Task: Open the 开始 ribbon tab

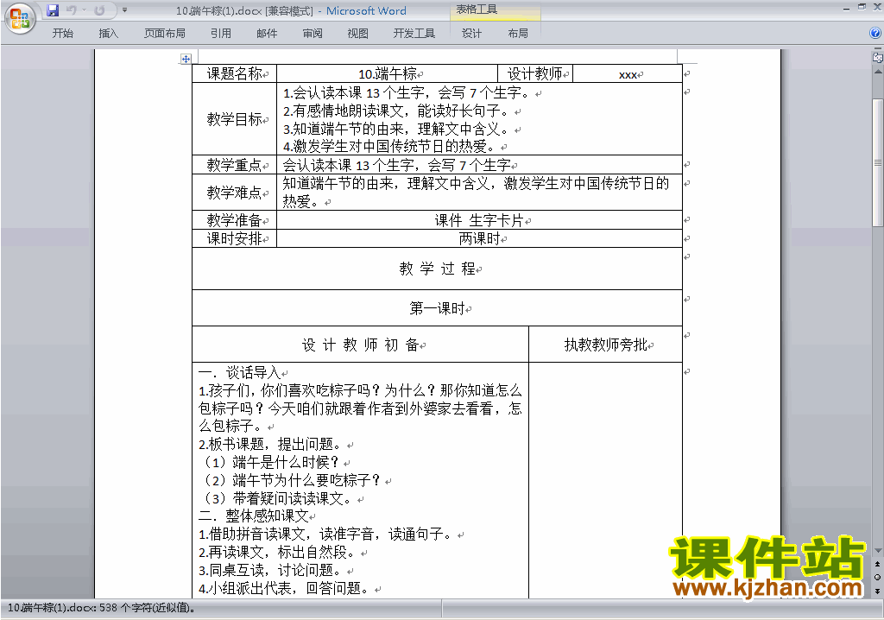Action: coord(62,34)
